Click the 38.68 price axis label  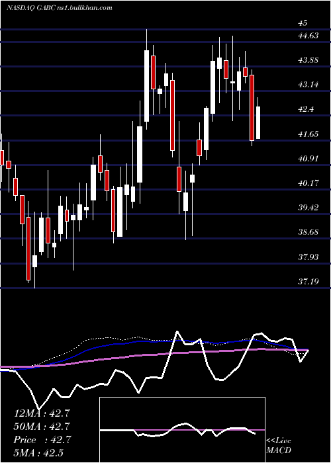[x=308, y=232]
